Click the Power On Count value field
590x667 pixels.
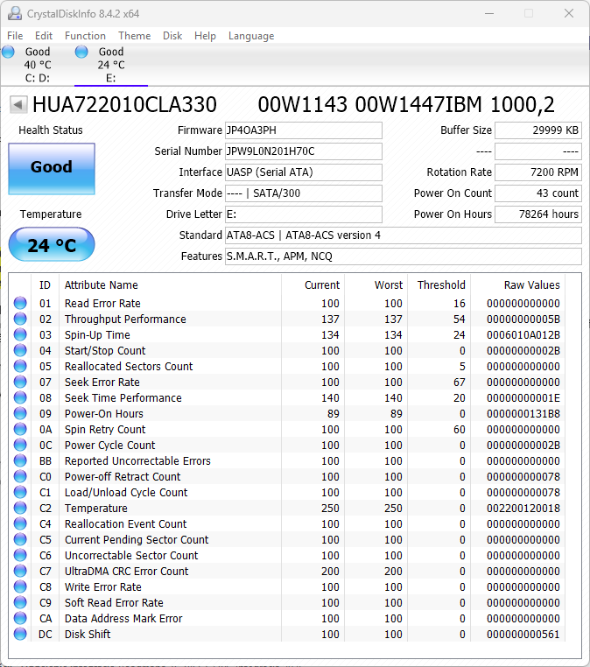(x=538, y=193)
